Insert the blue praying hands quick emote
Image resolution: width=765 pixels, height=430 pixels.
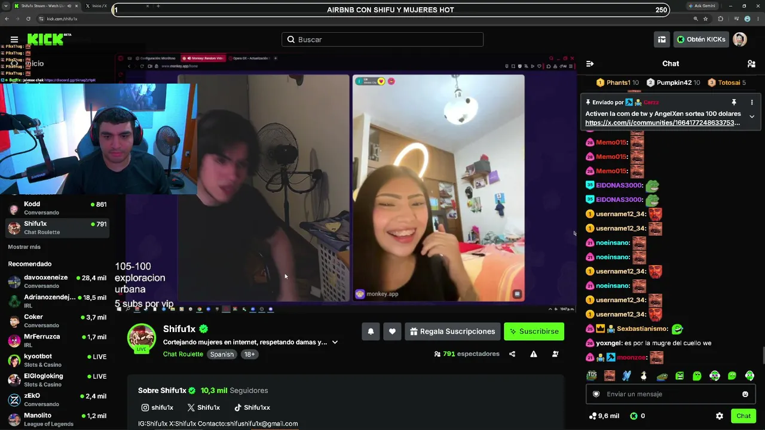(x=626, y=376)
